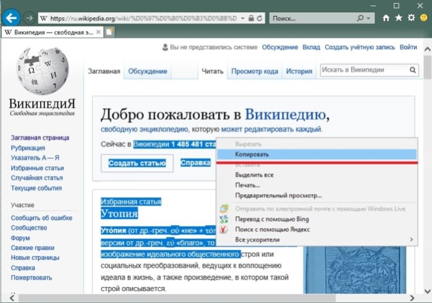Open Новые страницы sidebar link
This screenshot has height=303, width=432.
coord(35,258)
